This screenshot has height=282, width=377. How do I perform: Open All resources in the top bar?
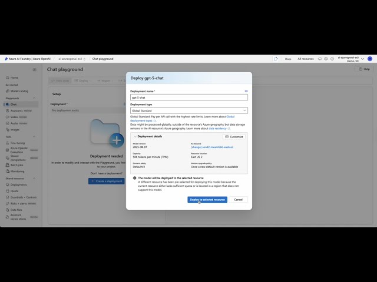tap(306, 59)
